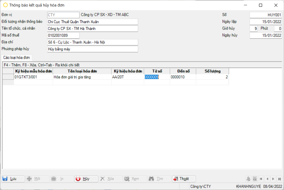284x190 pixels.
Task: Click the Thoát (Exit) button
Action: 184,179
